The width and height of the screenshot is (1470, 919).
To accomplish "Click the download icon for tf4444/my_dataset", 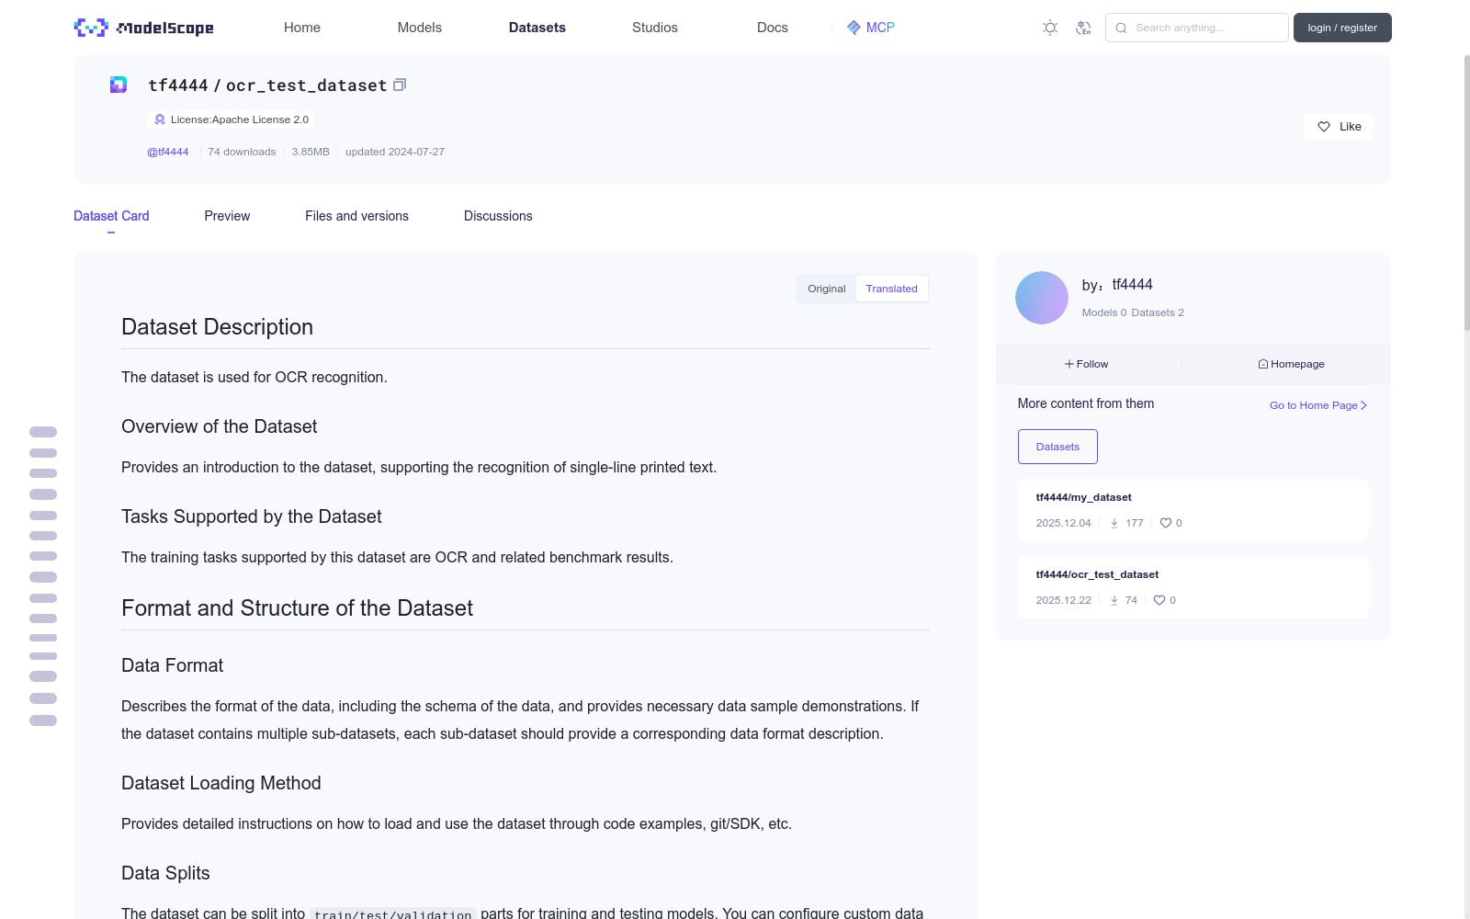I will [1114, 523].
